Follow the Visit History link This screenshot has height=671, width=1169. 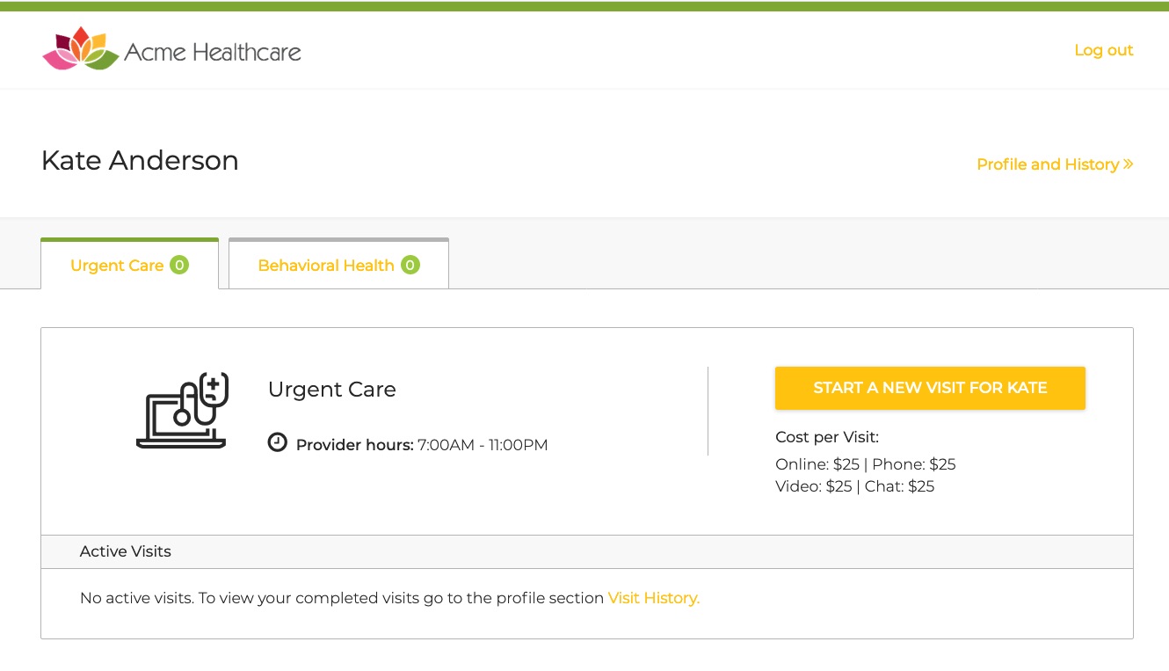(653, 598)
